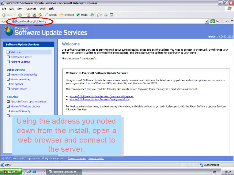234x175 pixels.
Task: Open the Help menu
Action: (x=52, y=9)
